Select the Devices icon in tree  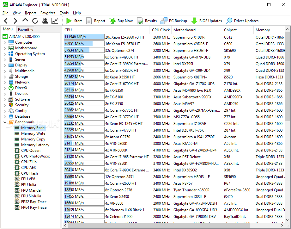(x=11, y=94)
